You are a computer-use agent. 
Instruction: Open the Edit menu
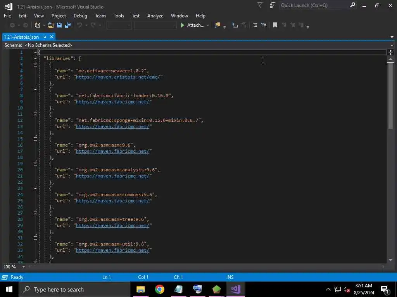click(22, 15)
